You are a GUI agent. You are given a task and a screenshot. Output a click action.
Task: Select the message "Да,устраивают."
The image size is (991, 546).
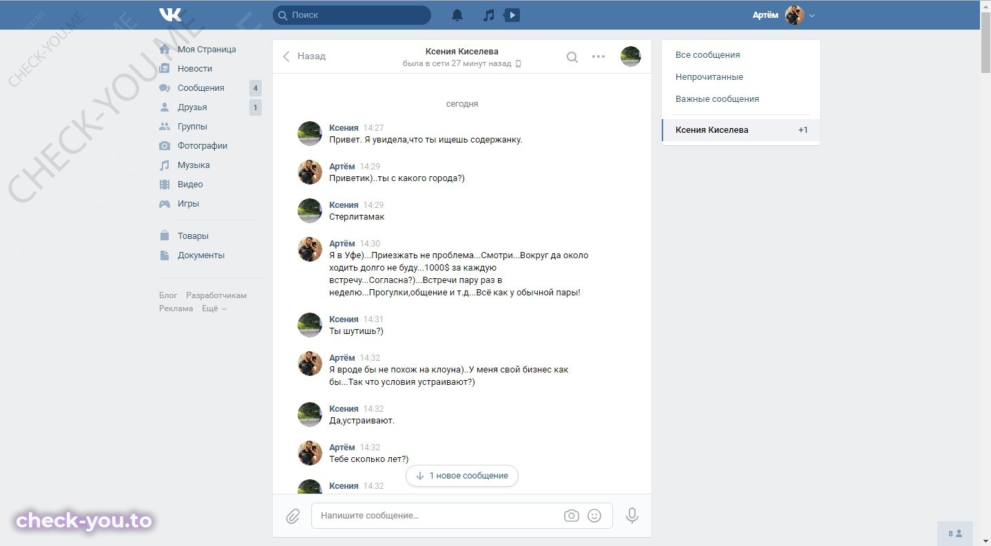tap(362, 421)
